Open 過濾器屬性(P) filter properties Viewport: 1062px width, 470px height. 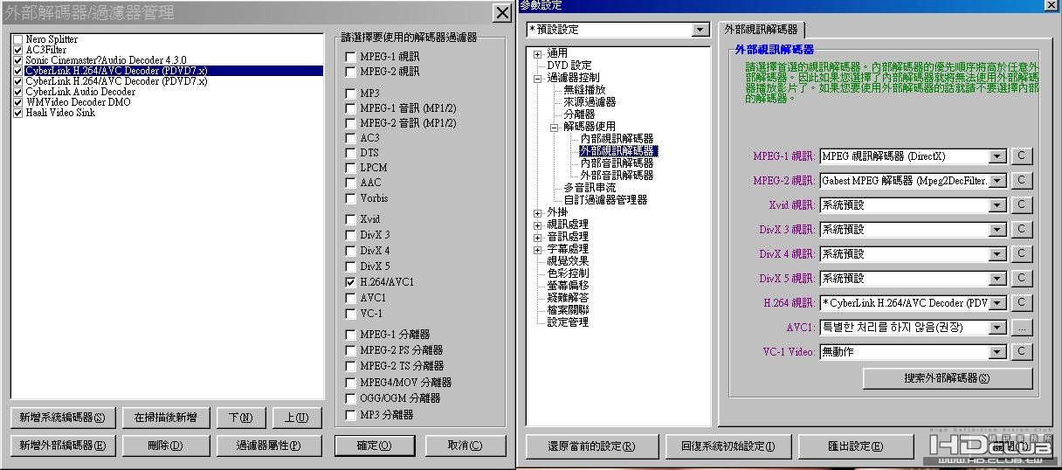(269, 446)
